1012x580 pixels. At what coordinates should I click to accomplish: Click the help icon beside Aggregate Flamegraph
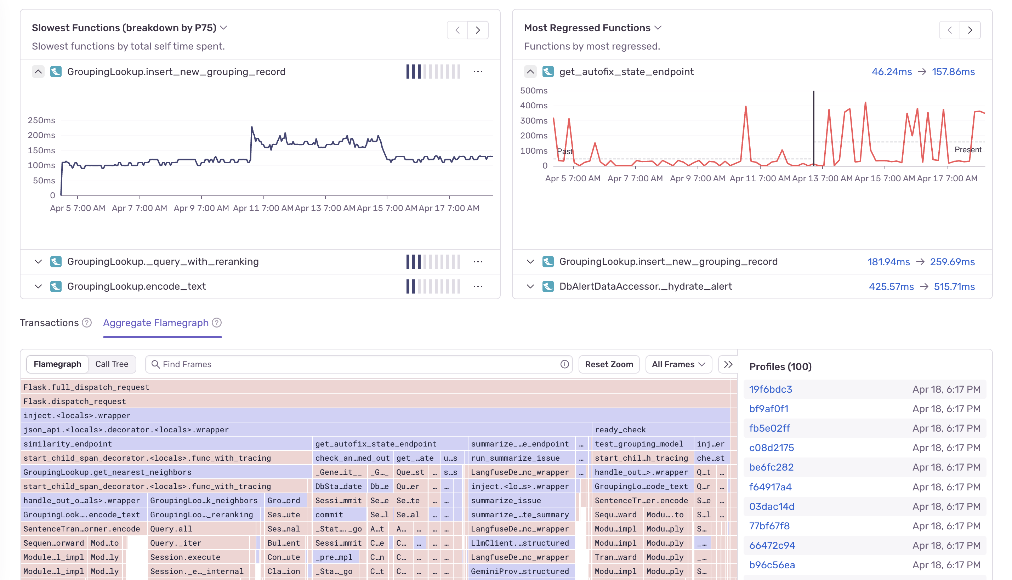[217, 323]
